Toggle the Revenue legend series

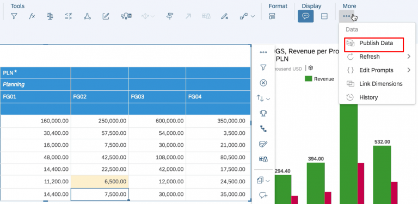coord(319,79)
